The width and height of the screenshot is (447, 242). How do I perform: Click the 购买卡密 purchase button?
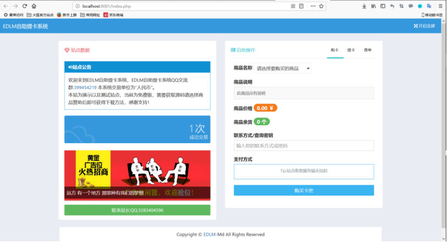(304, 190)
